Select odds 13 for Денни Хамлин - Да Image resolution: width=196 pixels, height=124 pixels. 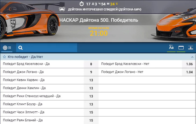[x=91, y=88]
